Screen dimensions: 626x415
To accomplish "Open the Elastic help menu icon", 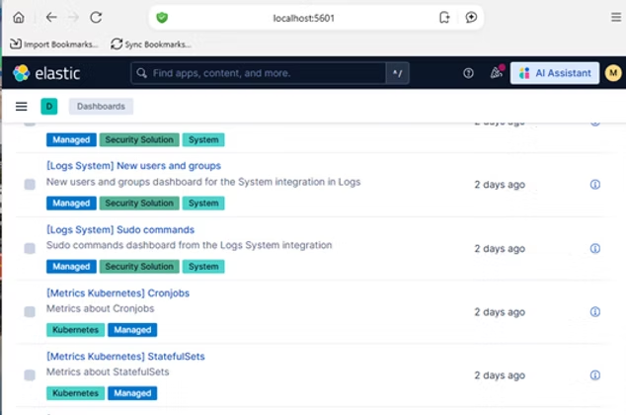I will click(468, 73).
